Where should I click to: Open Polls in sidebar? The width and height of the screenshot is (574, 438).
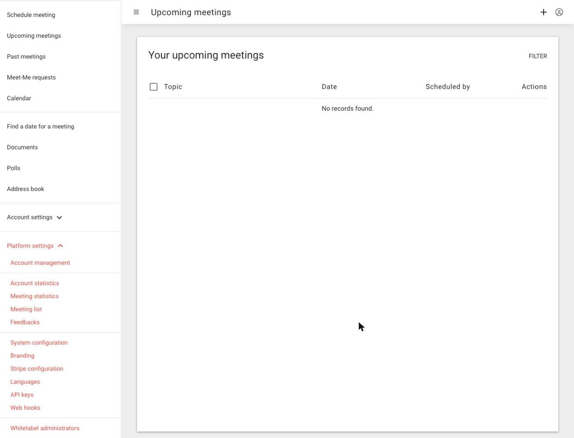tap(13, 168)
